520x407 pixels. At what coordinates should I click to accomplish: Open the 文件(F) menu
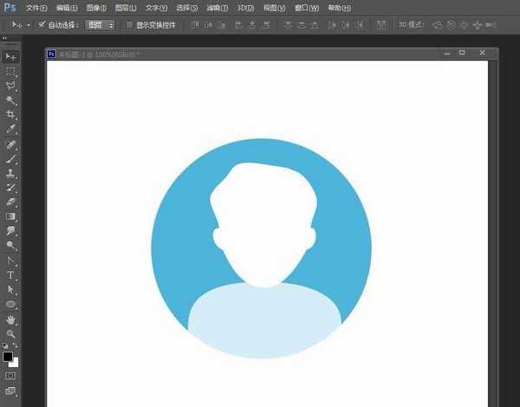tap(36, 8)
